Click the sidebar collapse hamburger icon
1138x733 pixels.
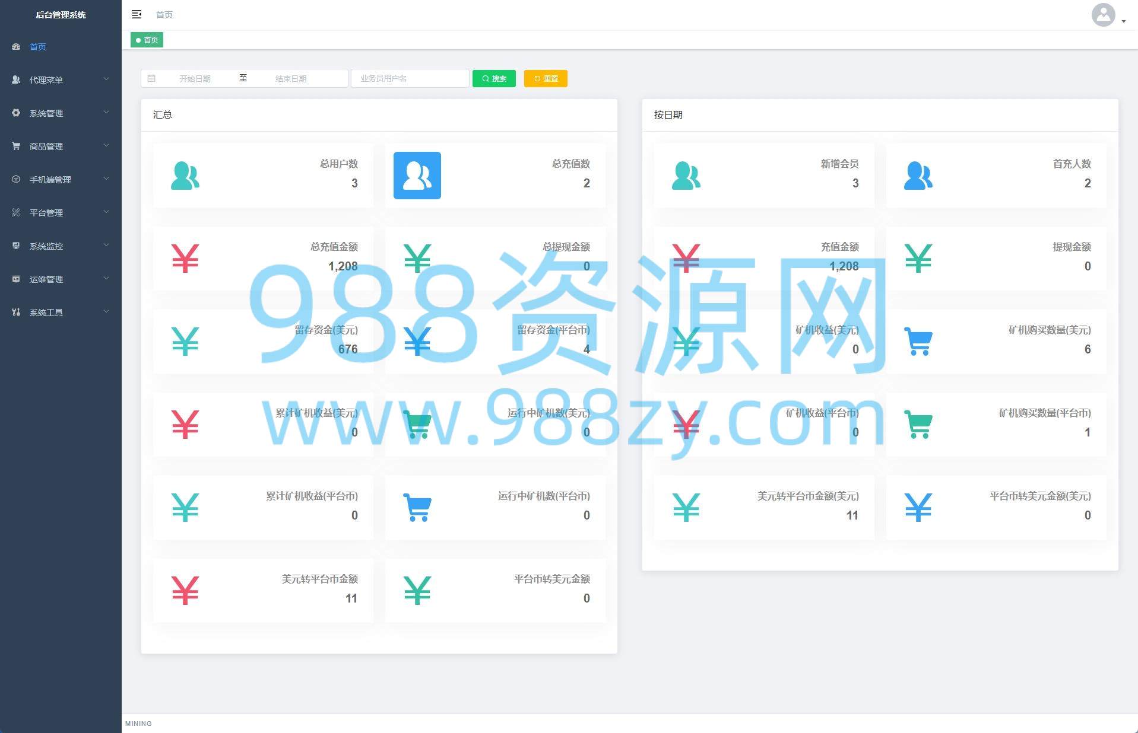pyautogui.click(x=137, y=14)
